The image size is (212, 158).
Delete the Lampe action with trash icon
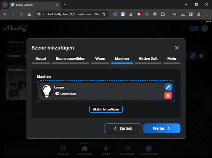pos(168,95)
